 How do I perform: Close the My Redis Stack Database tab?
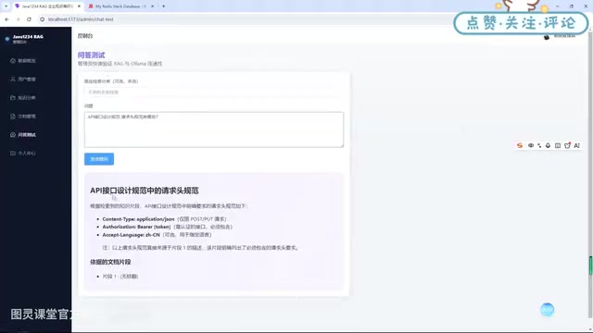(x=152, y=6)
